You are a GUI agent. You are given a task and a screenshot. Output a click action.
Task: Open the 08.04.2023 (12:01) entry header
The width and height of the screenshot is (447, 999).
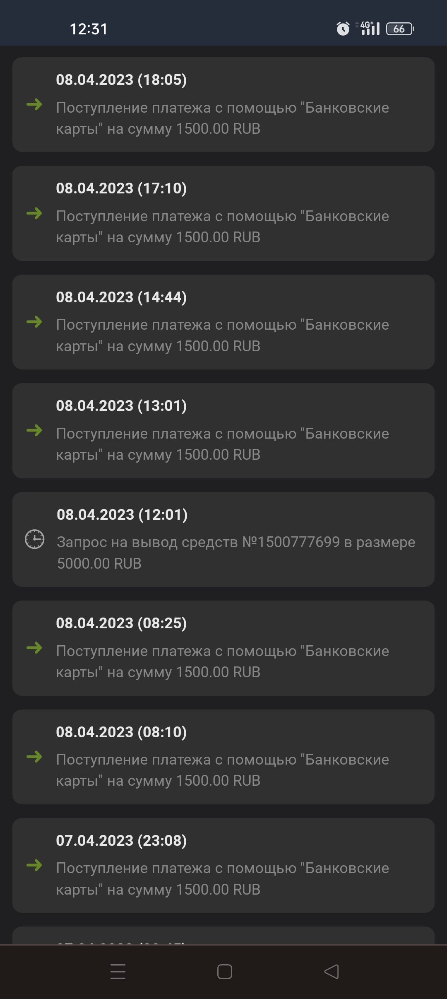pyautogui.click(x=122, y=514)
